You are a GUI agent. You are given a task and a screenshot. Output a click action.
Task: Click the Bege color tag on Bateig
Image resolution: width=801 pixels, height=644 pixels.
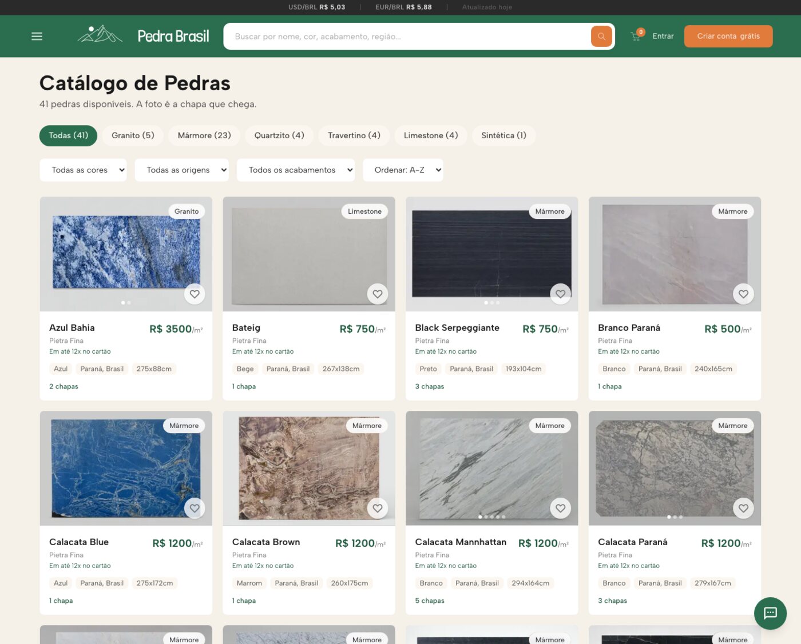pyautogui.click(x=245, y=369)
